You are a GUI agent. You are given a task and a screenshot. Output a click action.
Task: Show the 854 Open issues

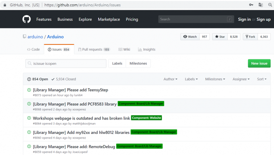pos(38,79)
